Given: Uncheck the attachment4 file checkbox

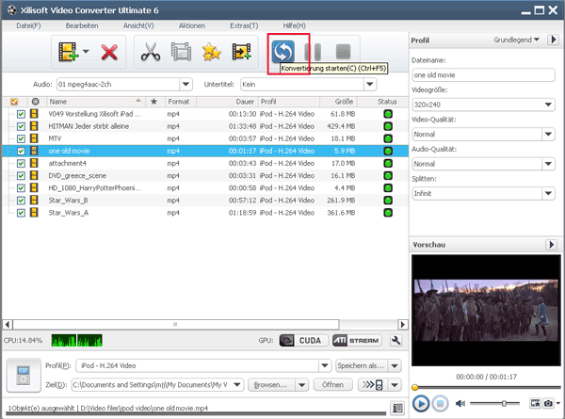Looking at the screenshot, I should pos(21,164).
